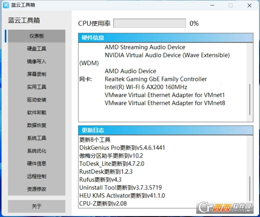Open the 数据恢复 section
Image resolution: width=260 pixels, height=217 pixels.
click(x=37, y=125)
